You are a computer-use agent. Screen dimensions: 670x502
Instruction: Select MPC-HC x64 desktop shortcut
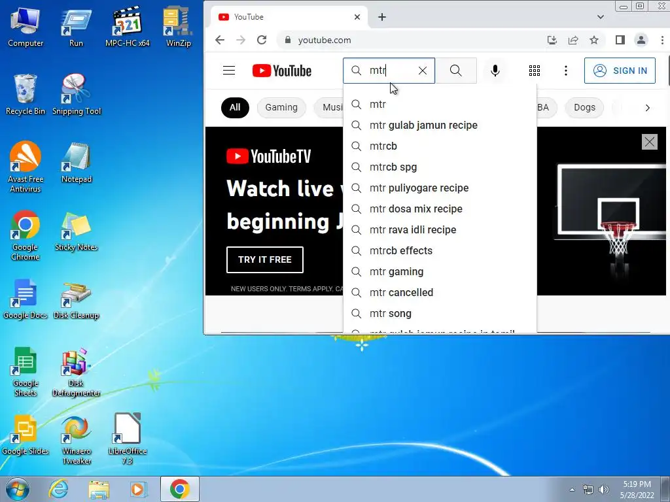click(128, 26)
